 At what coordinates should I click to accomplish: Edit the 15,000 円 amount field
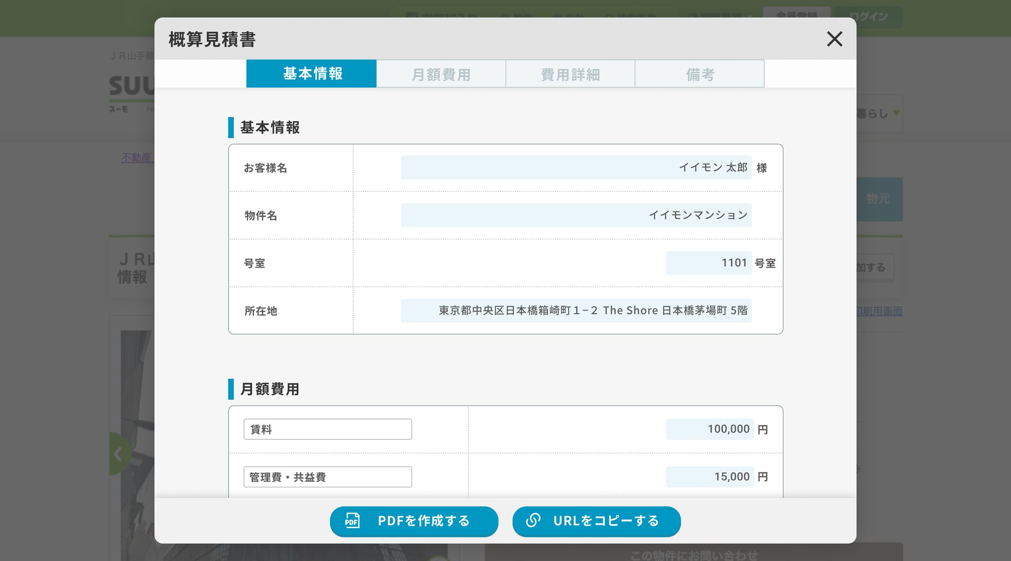click(x=710, y=477)
